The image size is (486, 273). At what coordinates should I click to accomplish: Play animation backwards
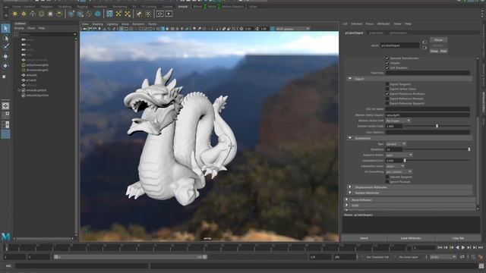coord(457,247)
